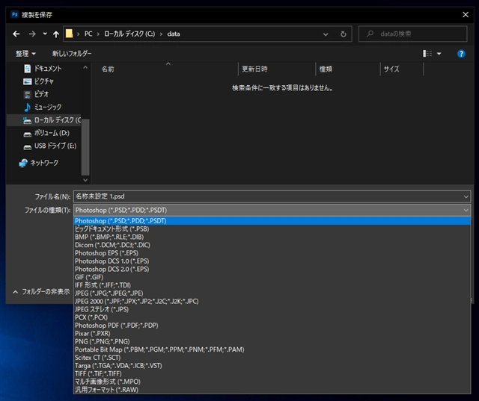This screenshot has height=401, width=479.
Task: Close the 複製を保存 dialog
Action: click(466, 15)
